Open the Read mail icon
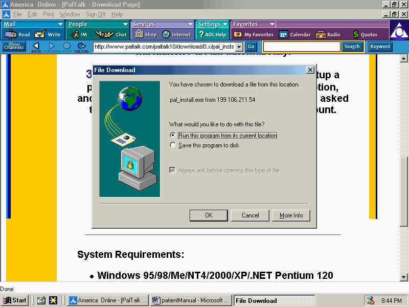This screenshot has width=409, height=307. pos(17,34)
